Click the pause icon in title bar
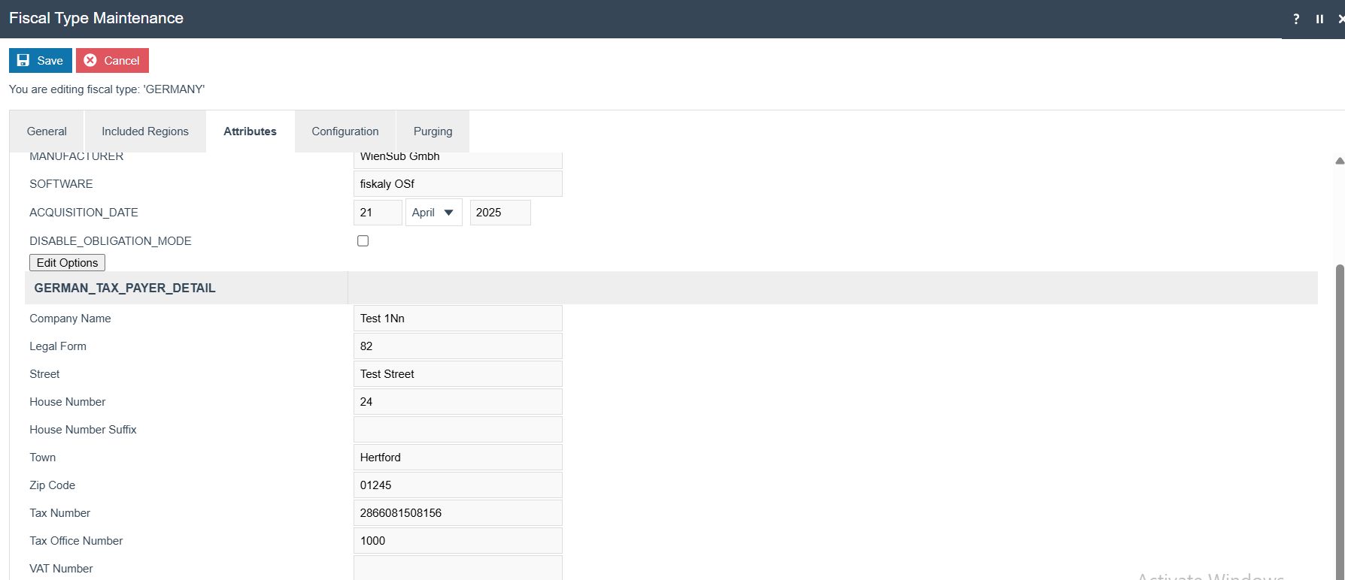The width and height of the screenshot is (1345, 580). (1319, 19)
